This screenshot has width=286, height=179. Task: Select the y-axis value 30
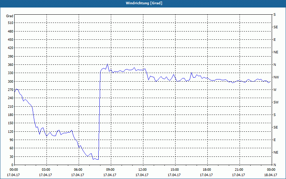(11, 156)
